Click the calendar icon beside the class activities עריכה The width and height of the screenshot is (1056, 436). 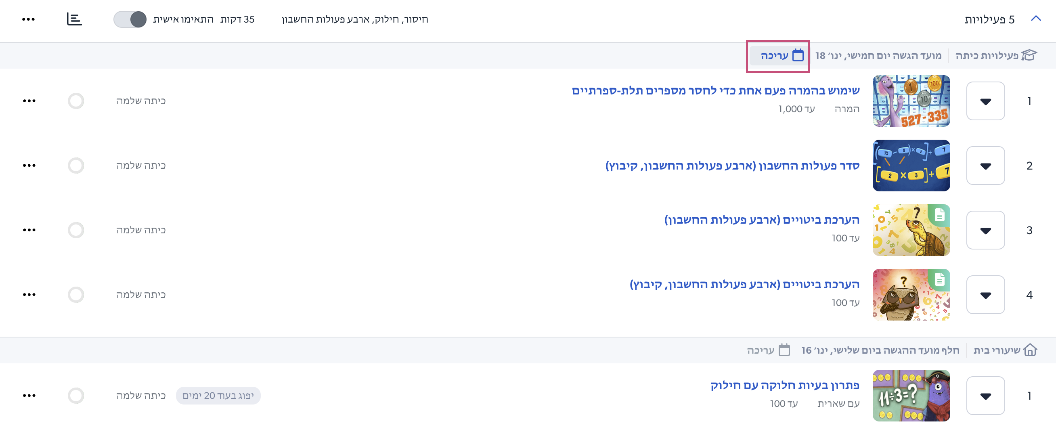click(x=798, y=55)
